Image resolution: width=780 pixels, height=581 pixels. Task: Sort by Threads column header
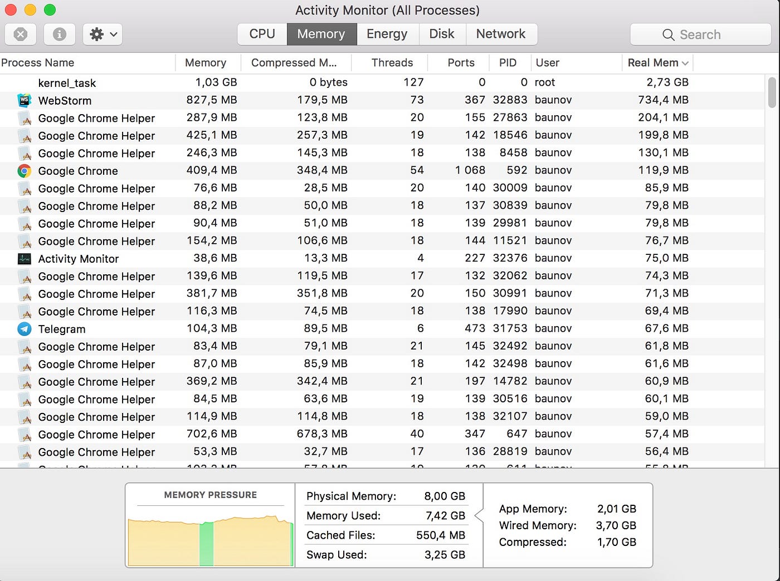point(391,63)
